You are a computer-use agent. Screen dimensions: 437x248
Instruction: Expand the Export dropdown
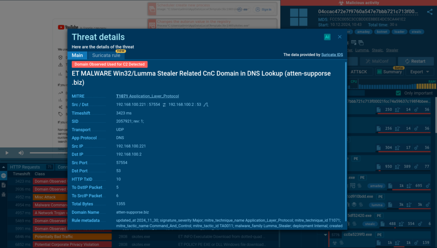[420, 72]
